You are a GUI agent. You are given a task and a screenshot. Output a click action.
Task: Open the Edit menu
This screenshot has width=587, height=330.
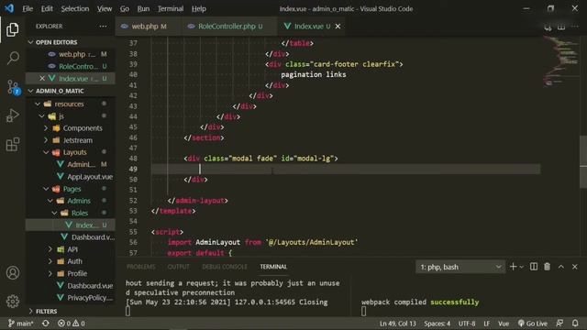tap(47, 8)
